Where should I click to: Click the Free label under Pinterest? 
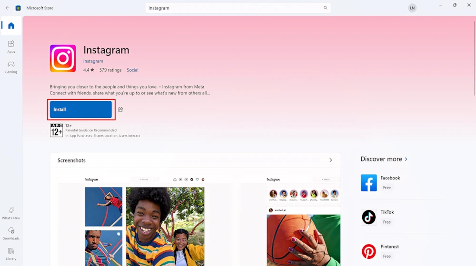point(387,256)
